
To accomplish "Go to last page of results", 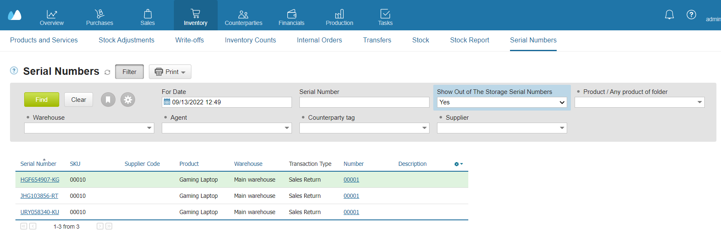I will pyautogui.click(x=109, y=226).
